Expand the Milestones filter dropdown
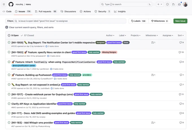Viewport: 192px width, 131px height. [x=152, y=35]
